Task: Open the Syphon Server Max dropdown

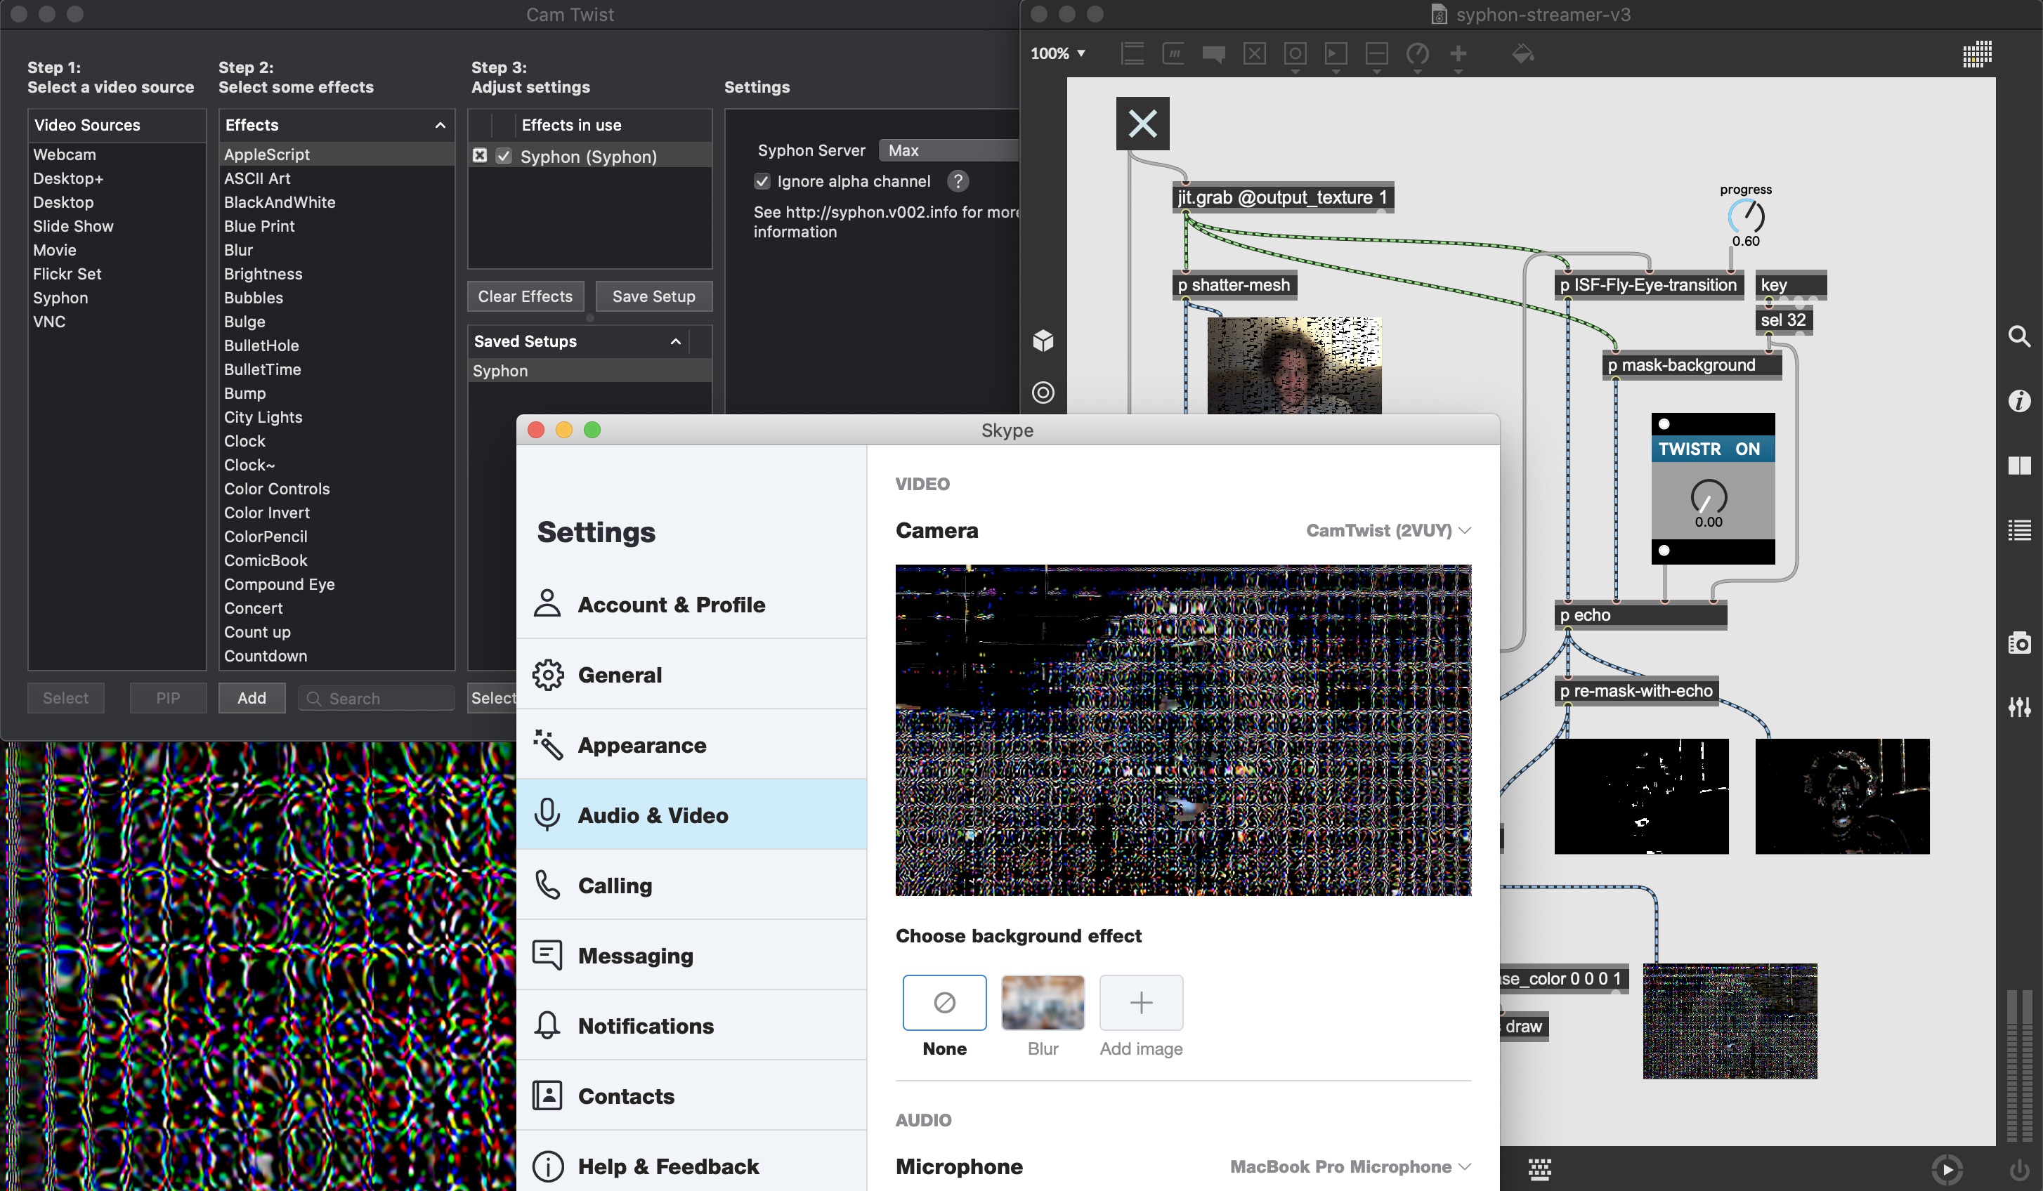Action: pos(948,151)
